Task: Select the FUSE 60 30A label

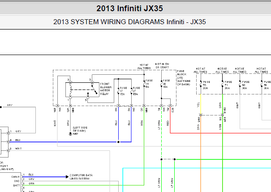Action: click(x=245, y=85)
